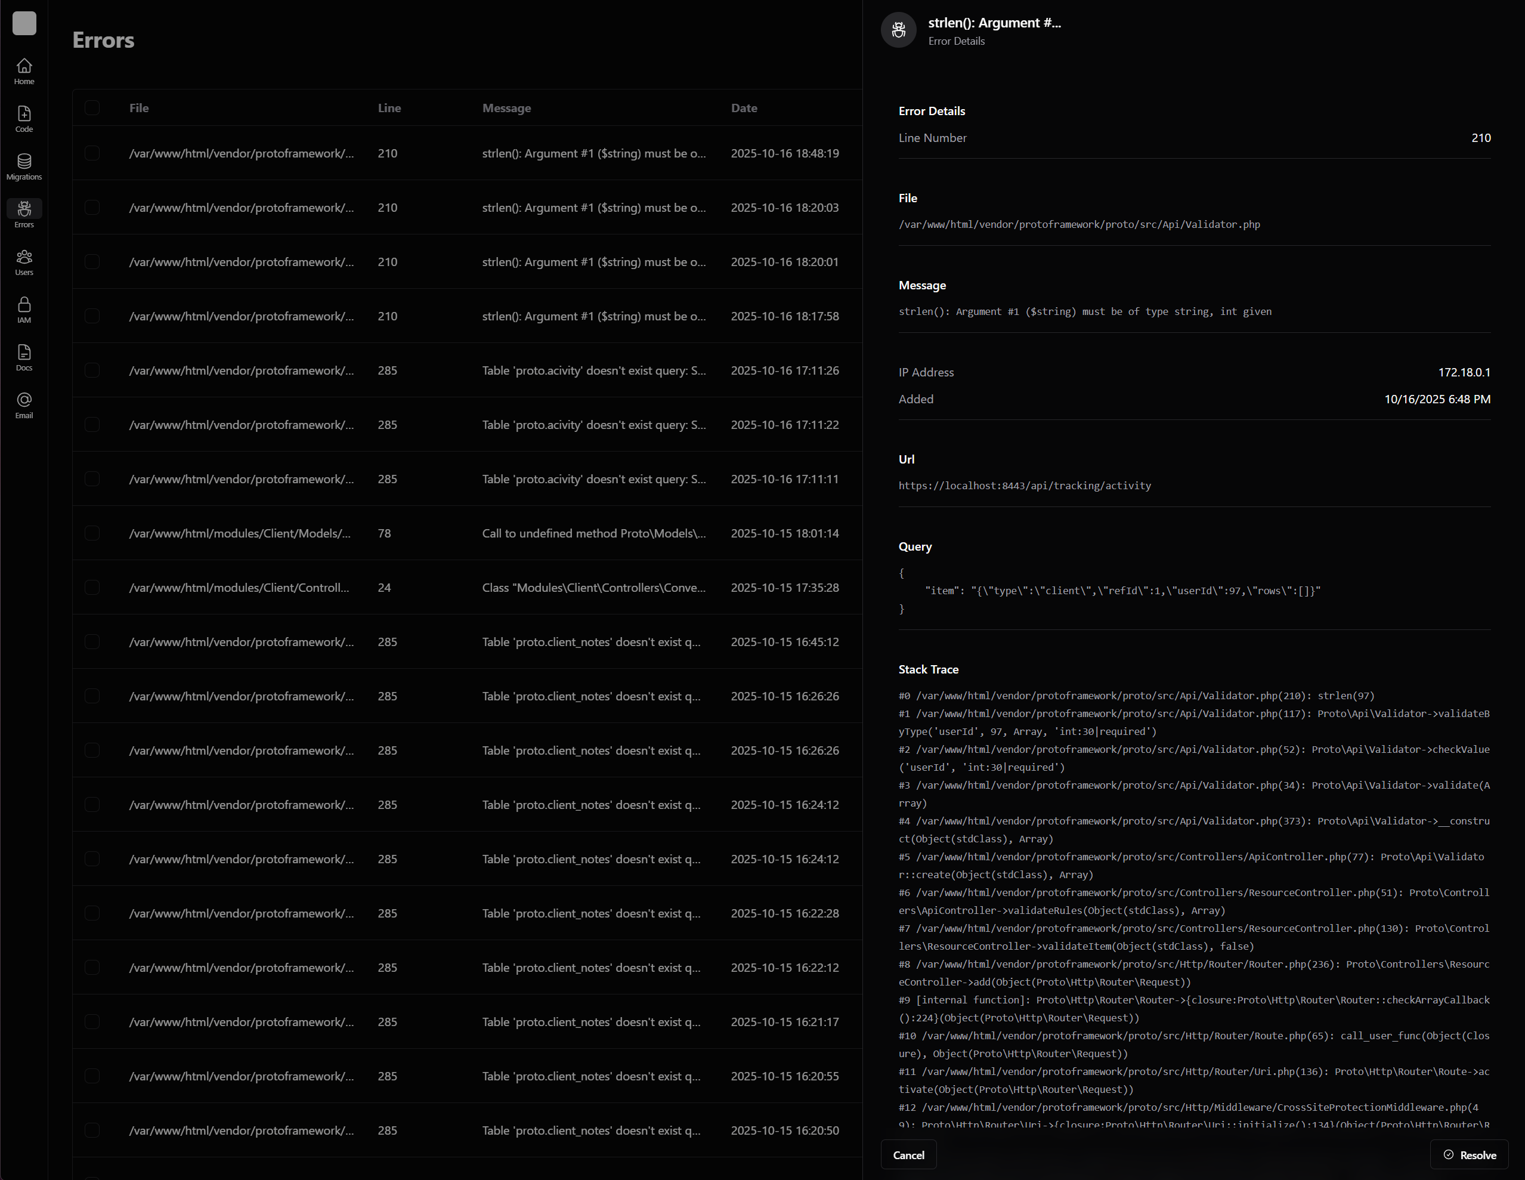Open the Class "Modules\Client\Controllers\Conve..." error row
Viewport: 1525px width, 1180px height.
click(593, 588)
